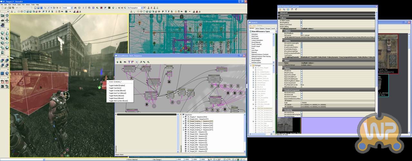Viewport: 412px width, 161px height.
Task: Expand the LightingChannels property row
Action: click(286, 57)
